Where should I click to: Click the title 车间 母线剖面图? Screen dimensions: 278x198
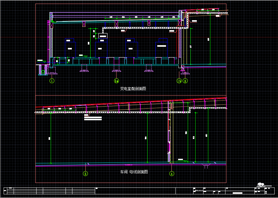[134, 172]
